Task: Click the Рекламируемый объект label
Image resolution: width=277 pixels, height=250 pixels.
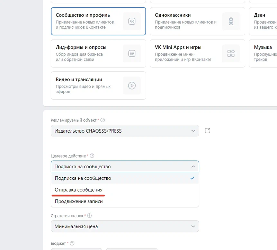Action: tap(73, 120)
